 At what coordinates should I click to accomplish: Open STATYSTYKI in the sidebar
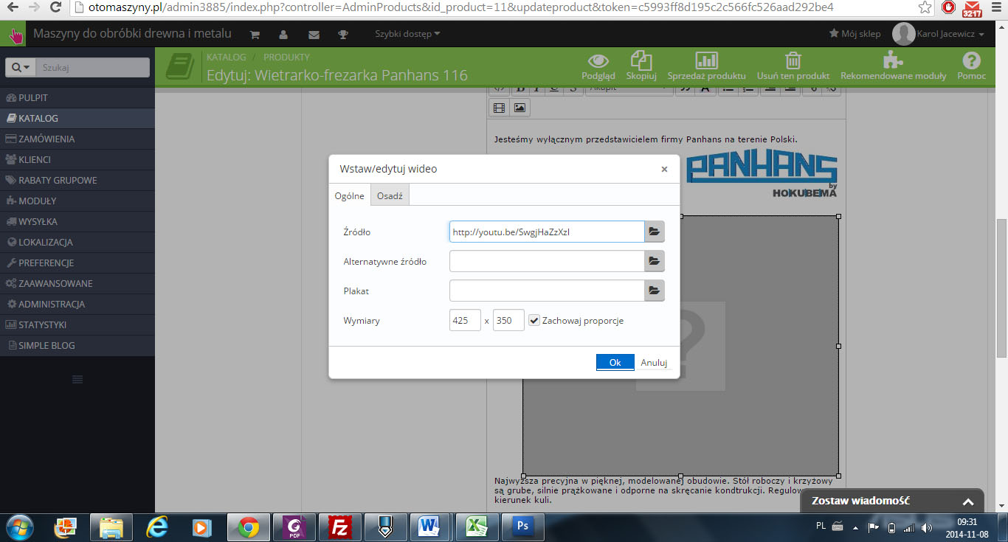(x=77, y=324)
